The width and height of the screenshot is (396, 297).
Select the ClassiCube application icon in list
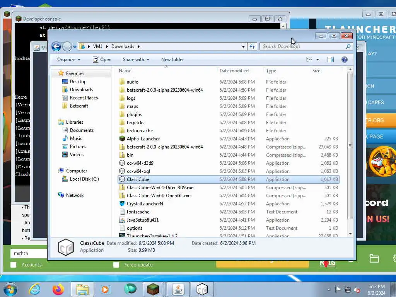pyautogui.click(x=122, y=179)
